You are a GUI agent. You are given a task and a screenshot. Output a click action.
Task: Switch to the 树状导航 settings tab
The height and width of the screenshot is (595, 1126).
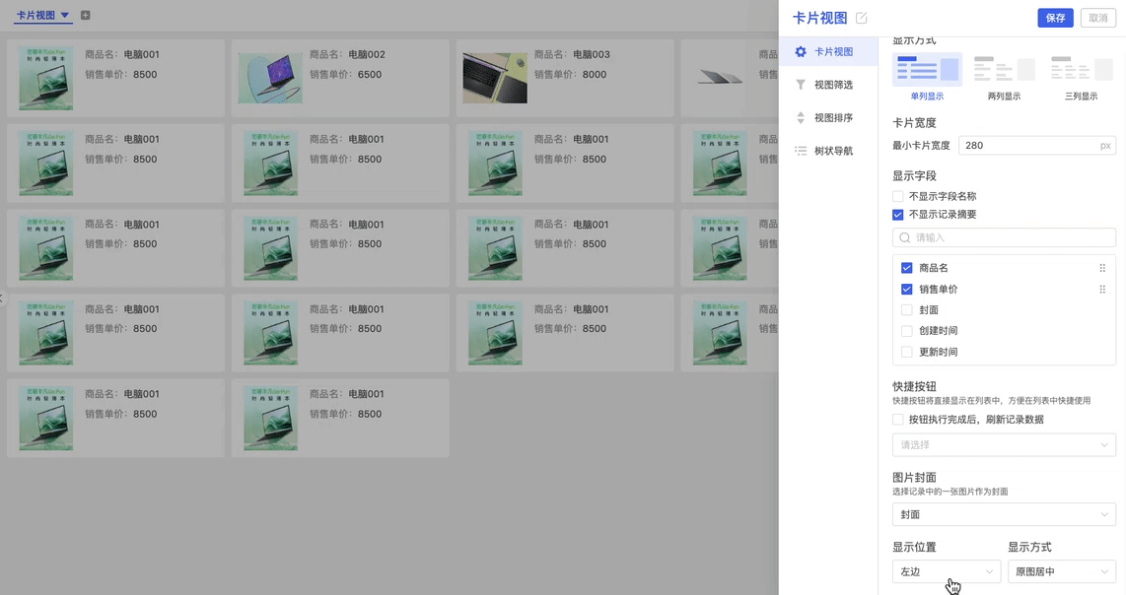[x=832, y=151]
